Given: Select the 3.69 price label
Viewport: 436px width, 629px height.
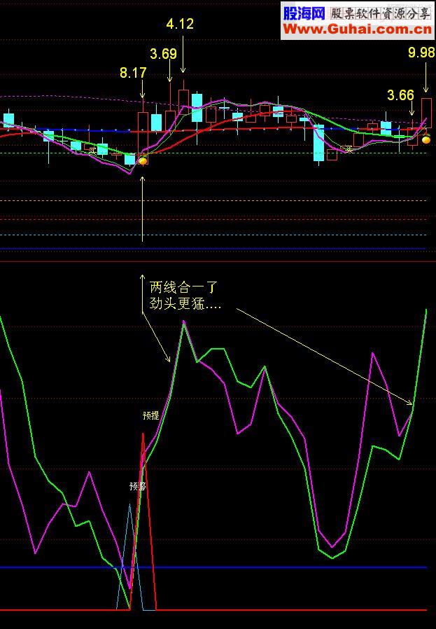Looking at the screenshot, I should [163, 54].
